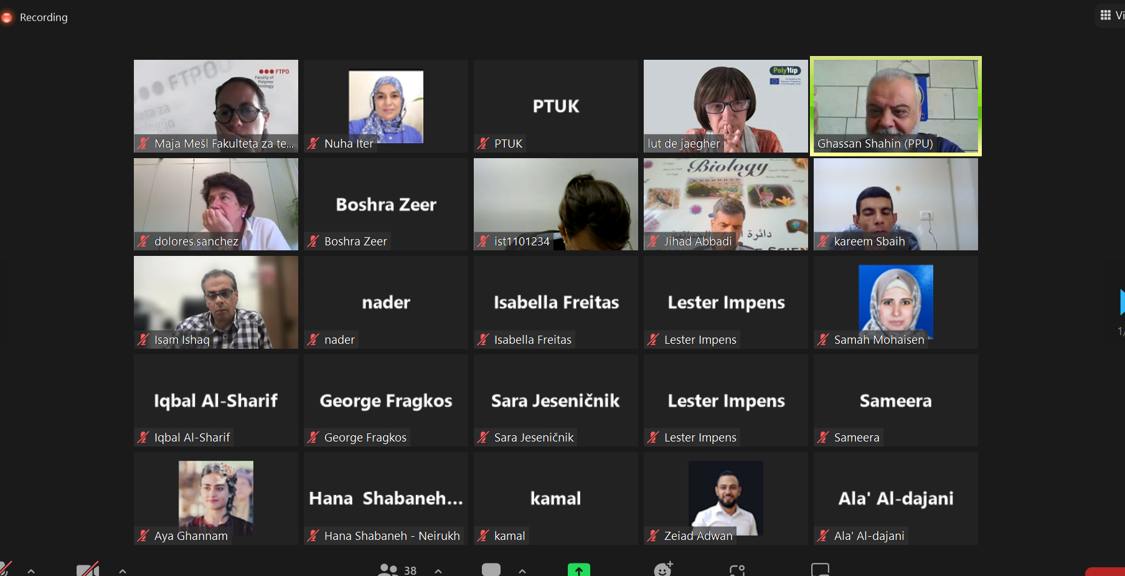Open the Chat panel icon
The image size is (1125, 576).
point(491,569)
